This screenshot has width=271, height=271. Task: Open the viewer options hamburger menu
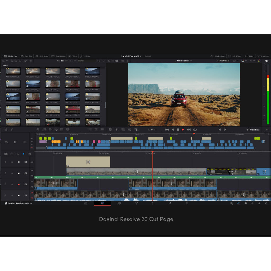[267, 129]
